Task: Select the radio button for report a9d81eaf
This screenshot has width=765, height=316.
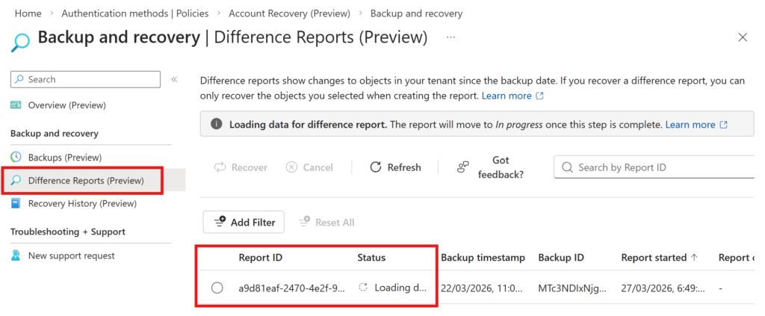Action: 217,288
